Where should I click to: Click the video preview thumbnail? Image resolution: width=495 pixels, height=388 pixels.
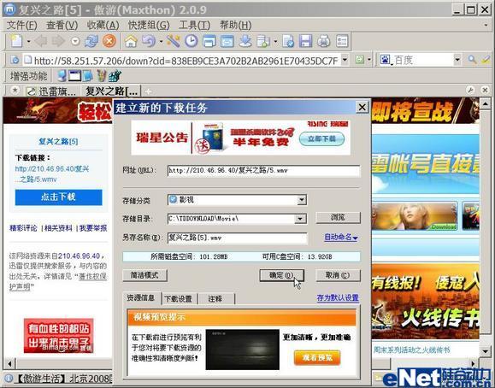point(242,350)
